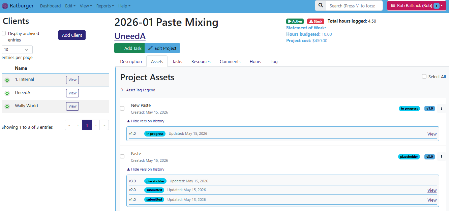Click View button for 1. Internal
Image resolution: width=449 pixels, height=211 pixels.
tap(72, 80)
